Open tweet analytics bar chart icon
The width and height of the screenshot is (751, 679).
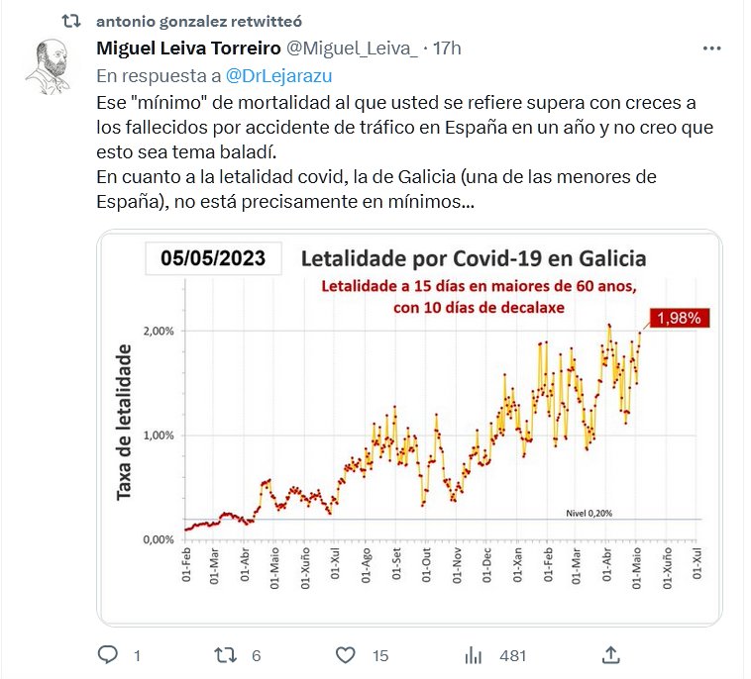tap(474, 654)
